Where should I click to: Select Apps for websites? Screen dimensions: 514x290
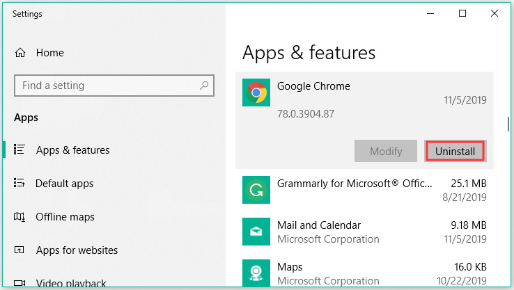coord(77,250)
